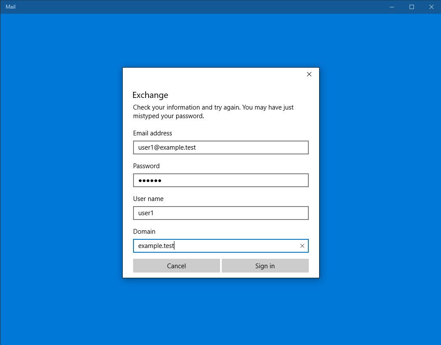Click the 'User name' label
441x345 pixels.
point(148,199)
